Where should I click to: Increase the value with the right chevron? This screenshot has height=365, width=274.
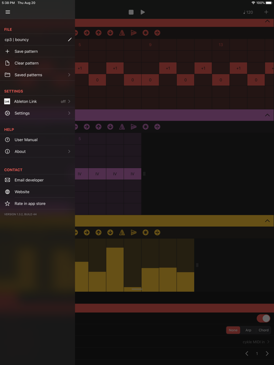267,354
